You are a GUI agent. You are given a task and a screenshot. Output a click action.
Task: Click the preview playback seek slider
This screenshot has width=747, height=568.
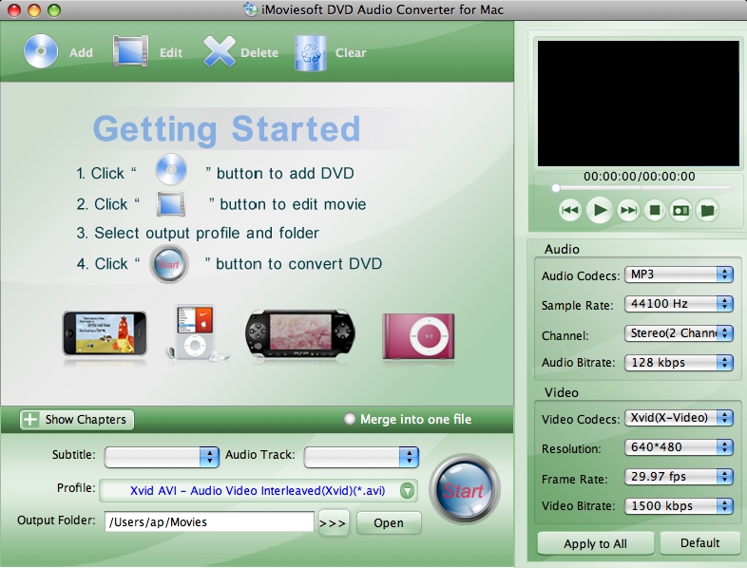(637, 188)
